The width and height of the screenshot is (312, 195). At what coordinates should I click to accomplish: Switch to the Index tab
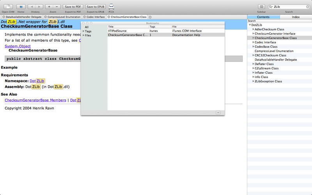coord(296,17)
